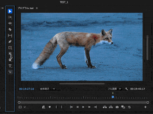Expand the hidden panels double-chevron
Screen dimensions: 153x114
tap(3, 8)
